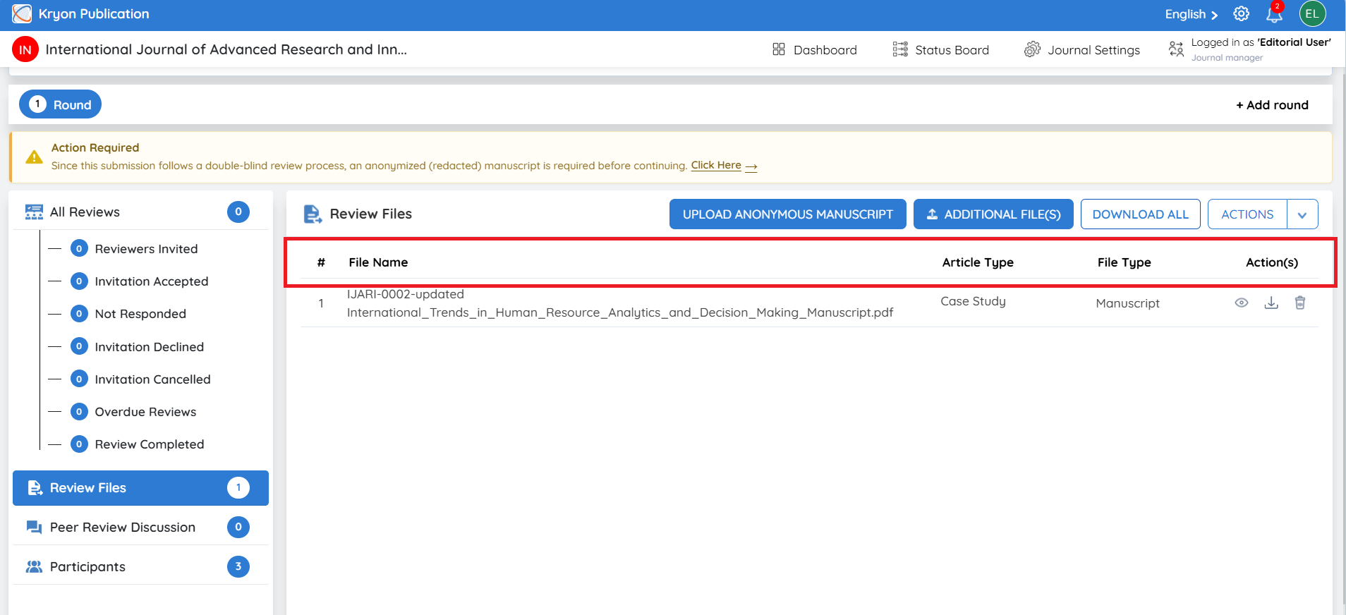This screenshot has height=615, width=1346.
Task: Click the Review Files header document icon
Action: pos(313,214)
